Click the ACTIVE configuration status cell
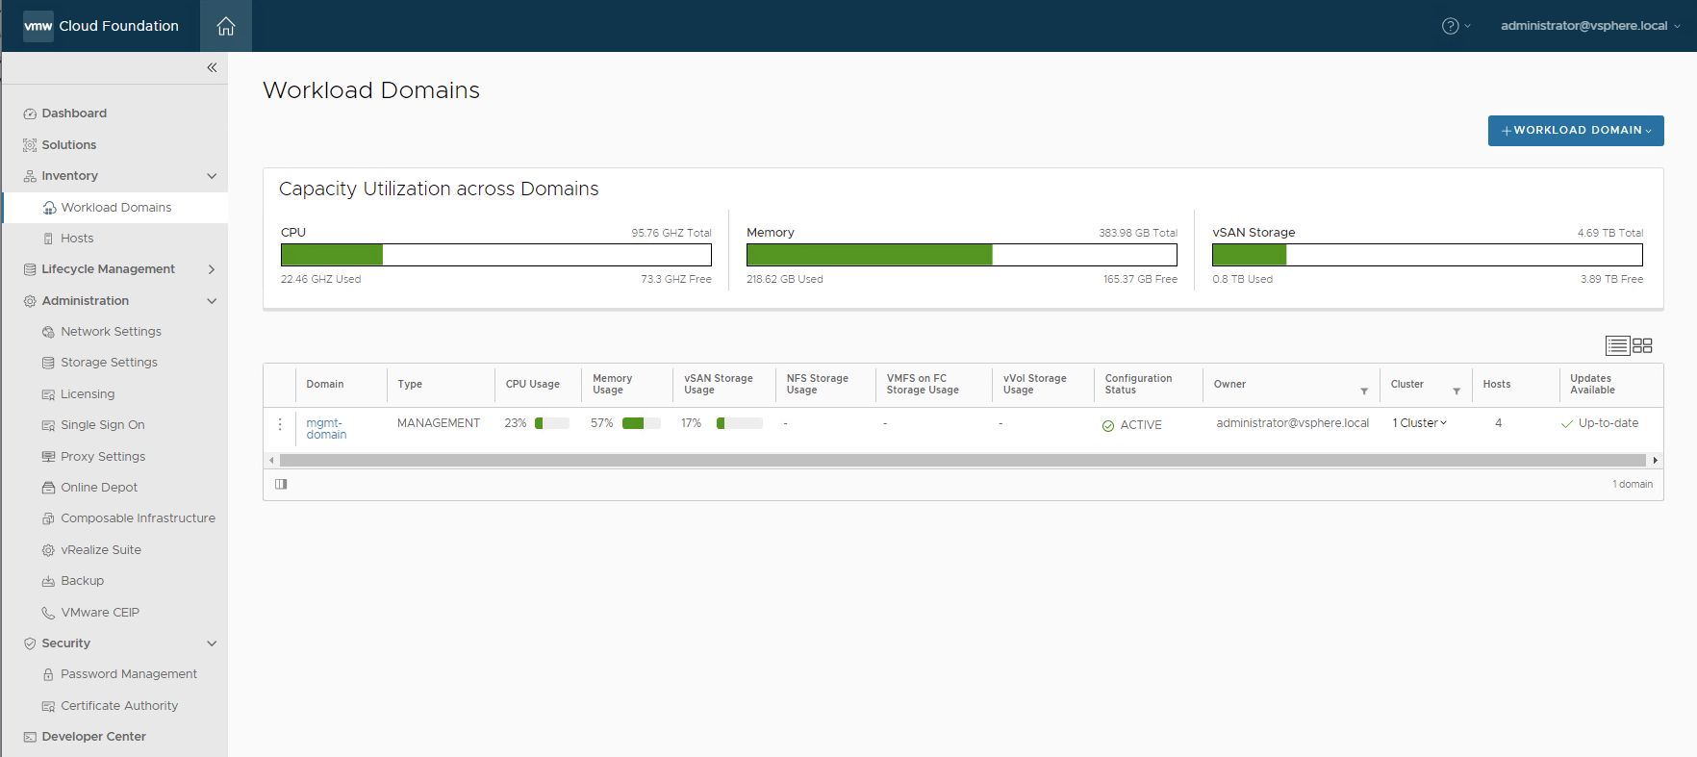This screenshot has height=757, width=1697. coord(1132,425)
